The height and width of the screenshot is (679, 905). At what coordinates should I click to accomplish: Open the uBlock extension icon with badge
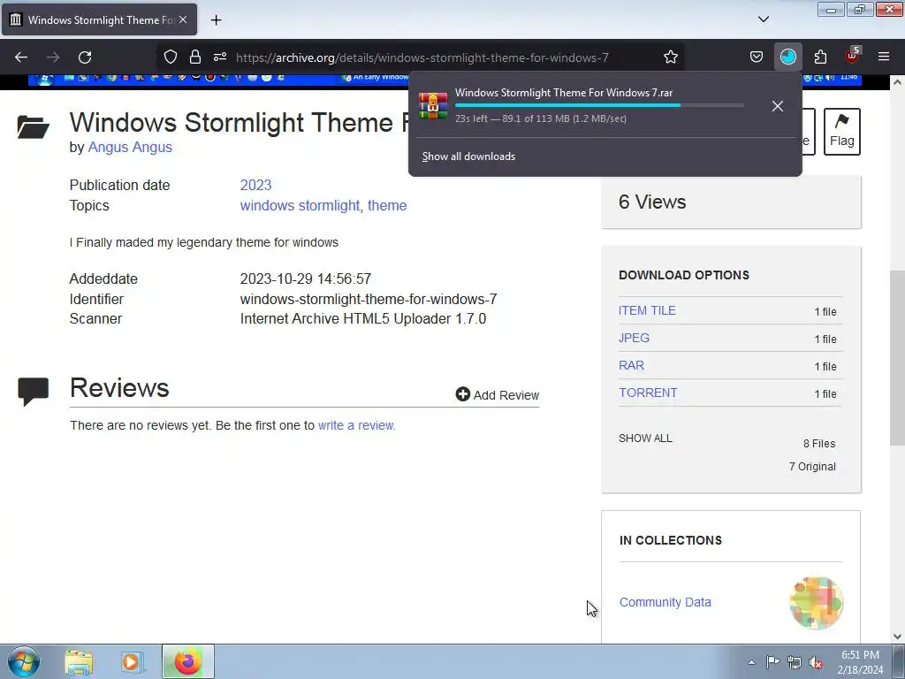(x=853, y=56)
